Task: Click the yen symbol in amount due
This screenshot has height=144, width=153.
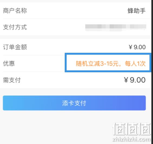Action: click(x=126, y=80)
